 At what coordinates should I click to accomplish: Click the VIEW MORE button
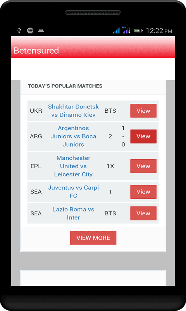tap(93, 238)
